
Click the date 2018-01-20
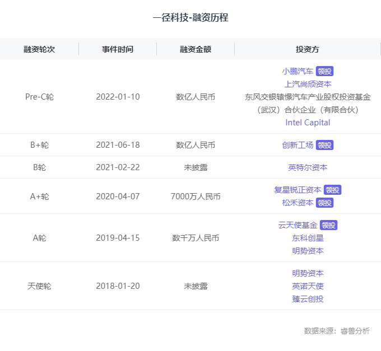[118, 286]
